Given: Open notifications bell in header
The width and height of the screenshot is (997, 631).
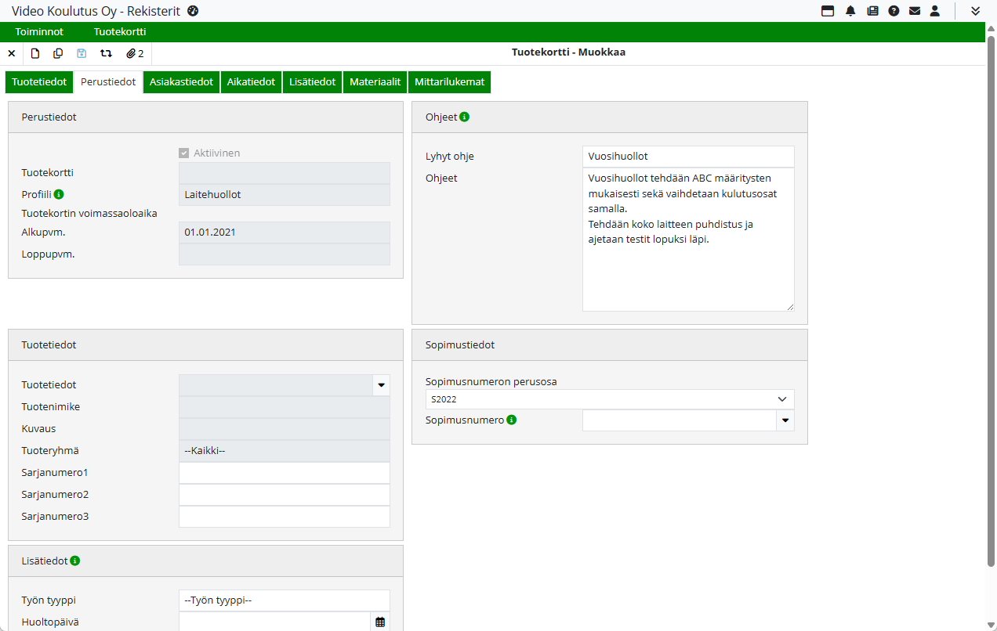Looking at the screenshot, I should click(850, 11).
